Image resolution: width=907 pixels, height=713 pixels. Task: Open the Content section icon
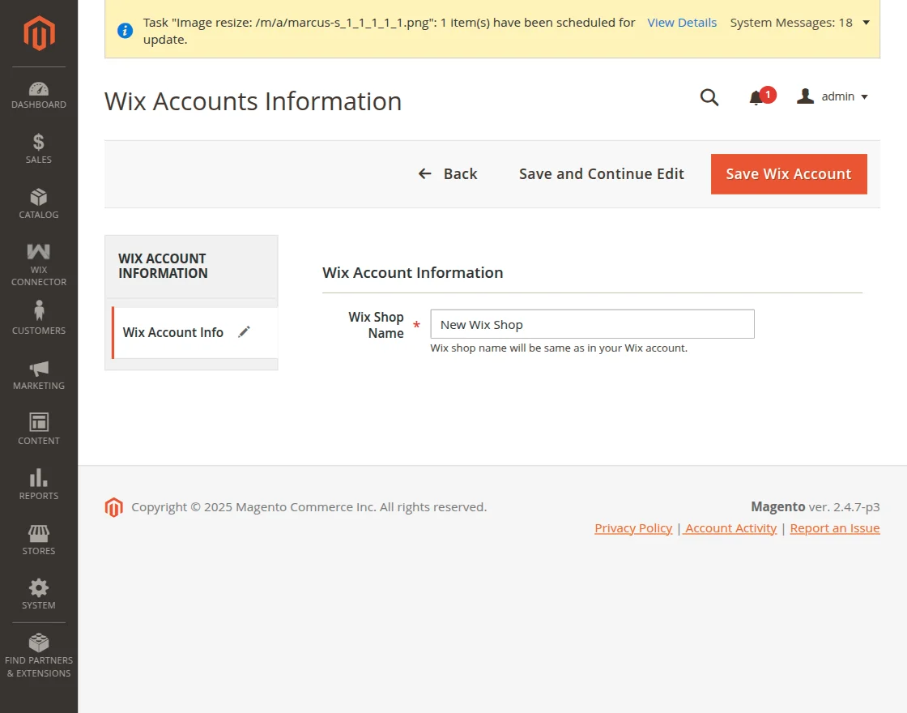pyautogui.click(x=38, y=423)
